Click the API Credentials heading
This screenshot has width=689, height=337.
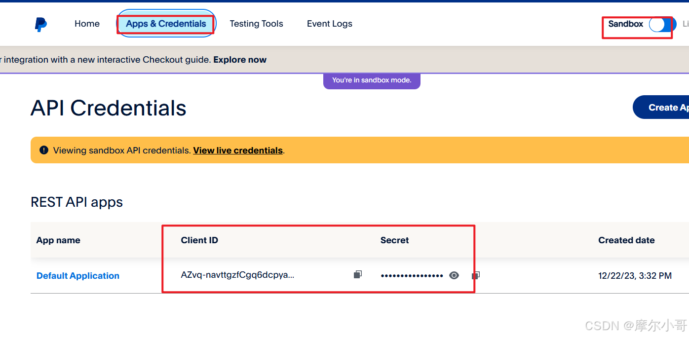(109, 108)
